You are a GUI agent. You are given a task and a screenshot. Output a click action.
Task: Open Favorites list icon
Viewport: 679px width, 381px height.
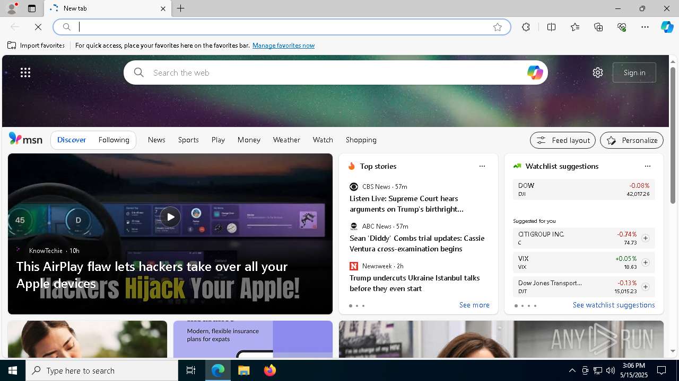tap(575, 27)
